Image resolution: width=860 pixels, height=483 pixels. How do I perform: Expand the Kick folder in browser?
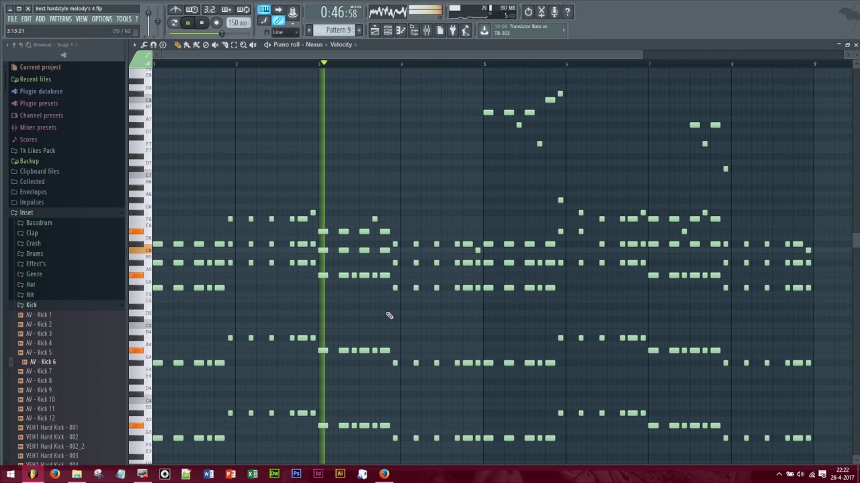click(x=32, y=305)
